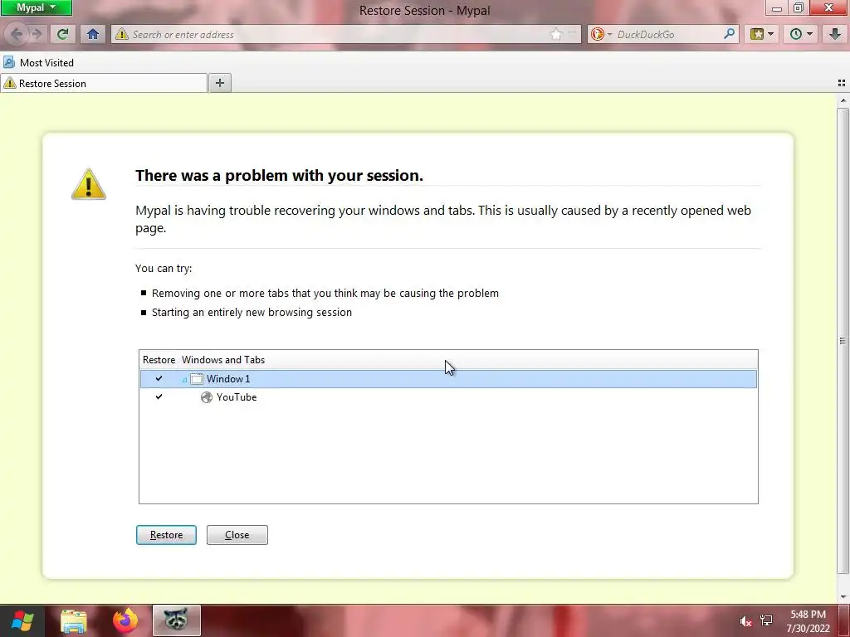850x637 pixels.
Task: Launch Firefox from the taskbar
Action: (x=125, y=620)
